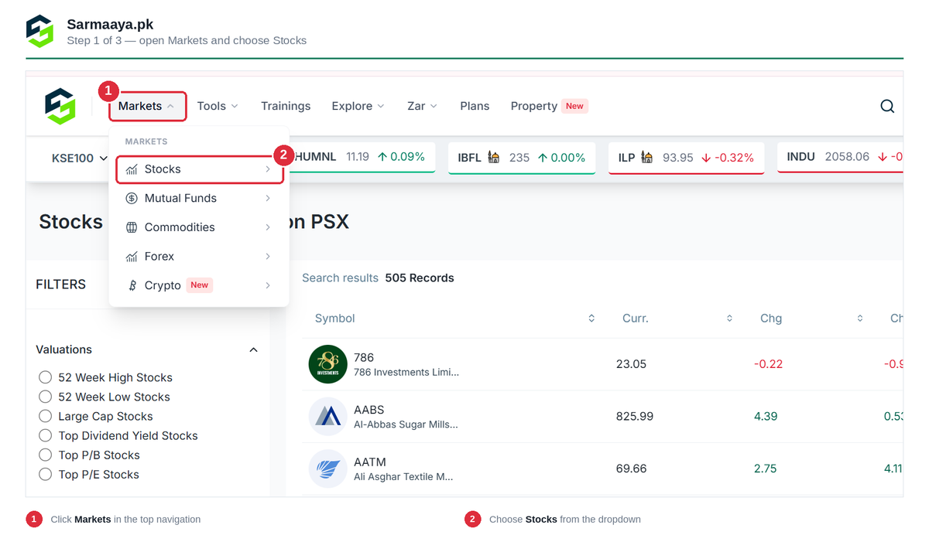Choose Stocks from the Markets menu
929x542 pixels.
(200, 169)
